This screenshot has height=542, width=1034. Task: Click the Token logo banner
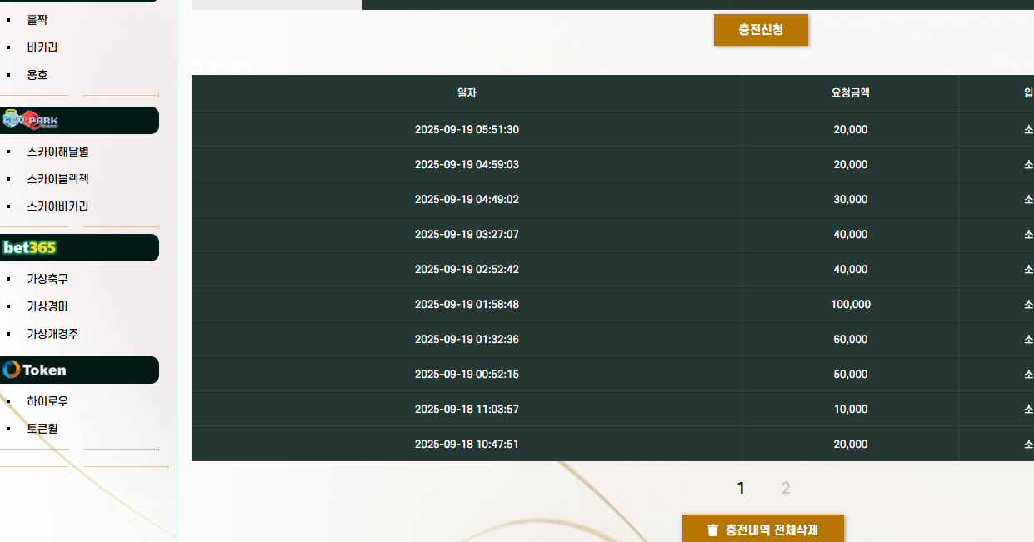click(78, 370)
